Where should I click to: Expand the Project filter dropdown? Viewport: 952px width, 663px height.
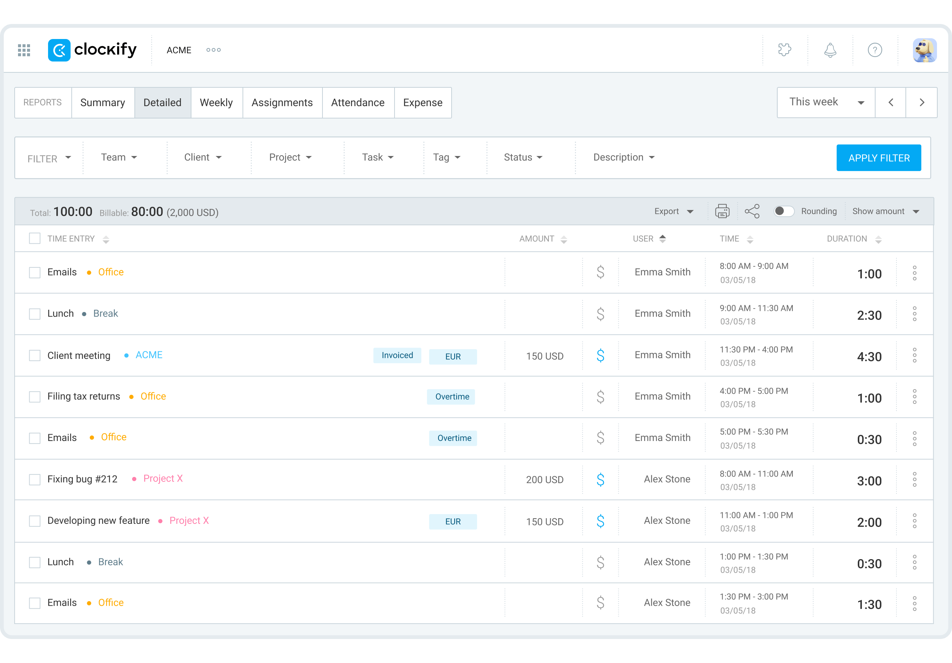pos(290,157)
